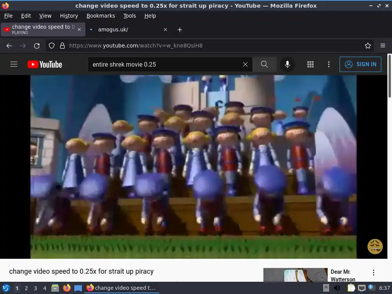Open the File menu
Screen dimensions: 392x294
8,16
